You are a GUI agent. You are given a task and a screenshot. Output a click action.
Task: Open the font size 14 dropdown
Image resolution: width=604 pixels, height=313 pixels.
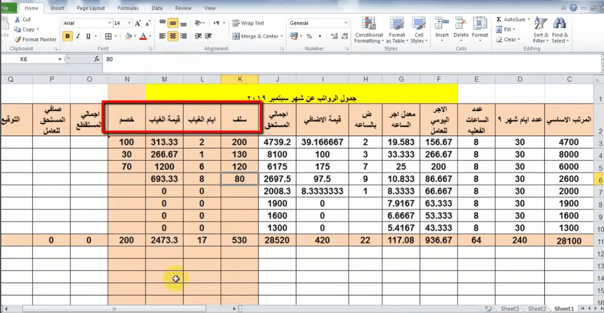click(129, 23)
